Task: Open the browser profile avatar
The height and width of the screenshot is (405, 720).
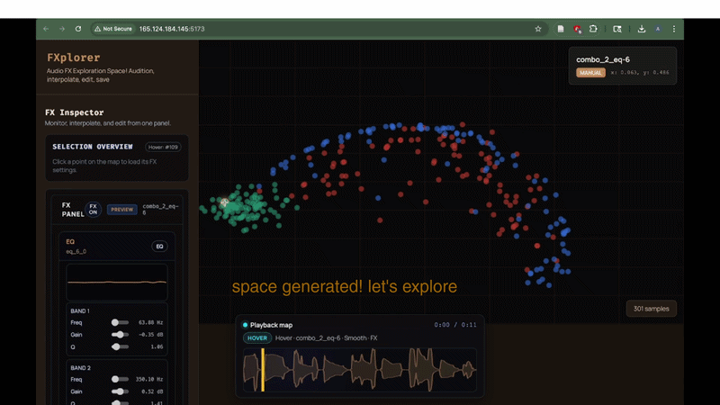Action: pos(658,29)
